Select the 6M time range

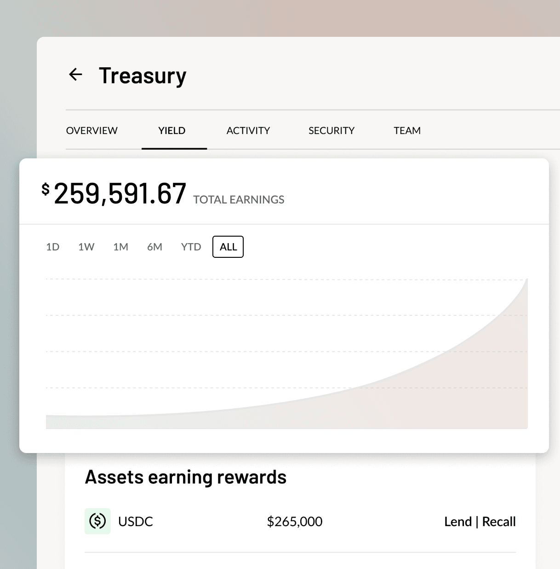[155, 247]
